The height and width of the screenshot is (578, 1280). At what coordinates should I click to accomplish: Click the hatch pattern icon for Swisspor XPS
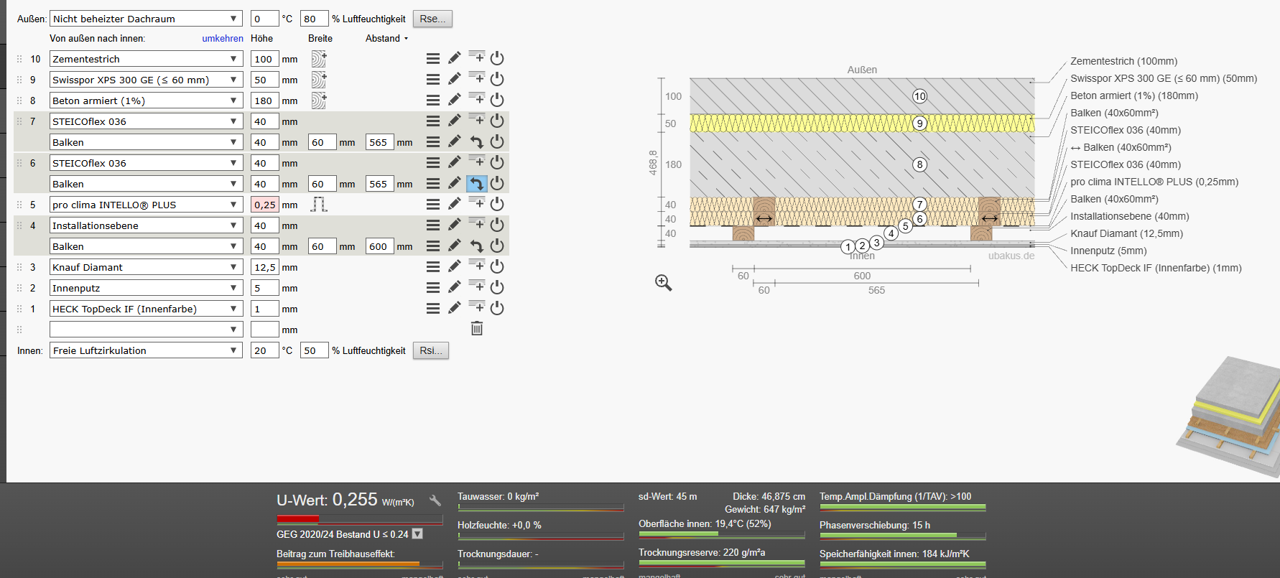[x=319, y=80]
